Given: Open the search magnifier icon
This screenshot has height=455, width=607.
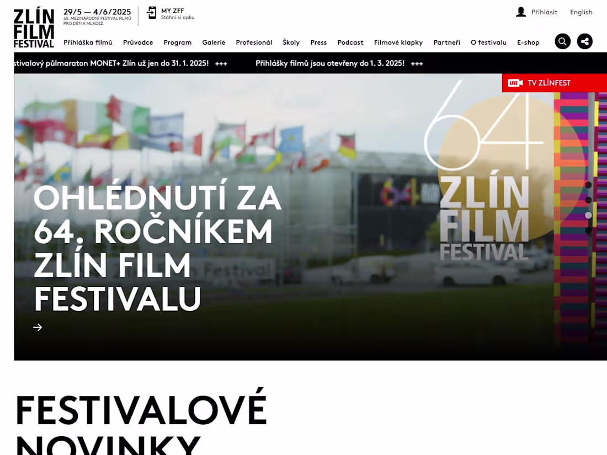Looking at the screenshot, I should coord(562,41).
